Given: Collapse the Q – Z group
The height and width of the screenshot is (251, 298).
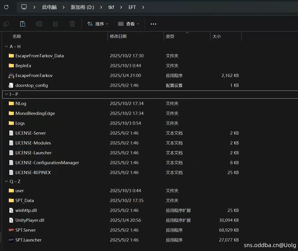Looking at the screenshot, I should point(6,182).
